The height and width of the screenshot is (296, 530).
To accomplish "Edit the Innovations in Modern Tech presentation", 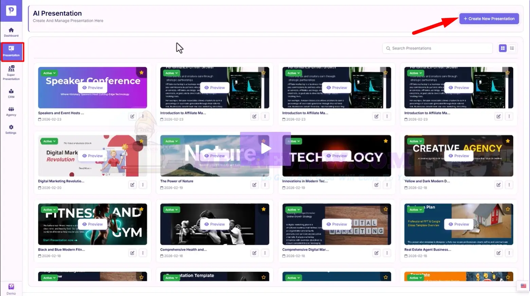I will pyautogui.click(x=377, y=185).
